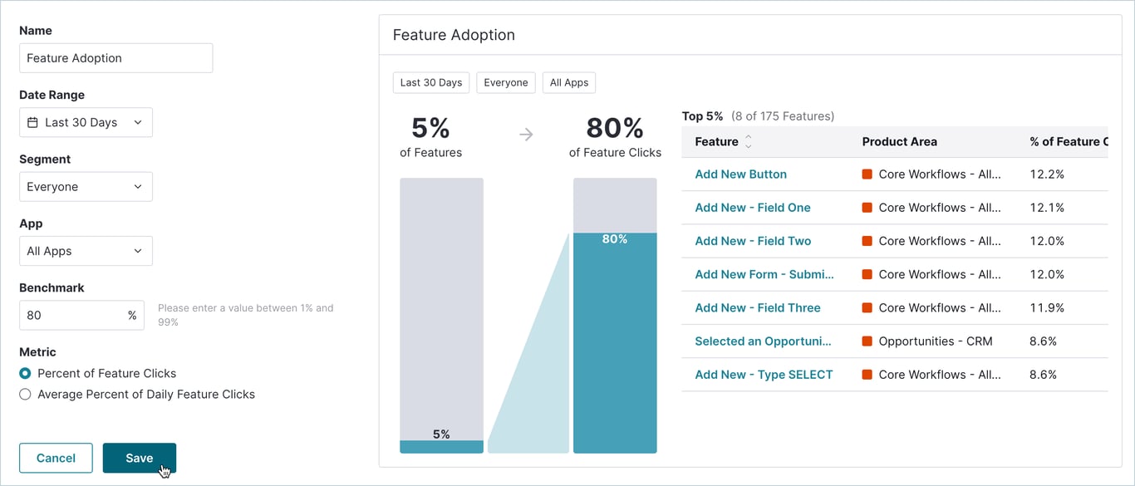The image size is (1135, 486).
Task: Click the calendar icon in Date Range
Action: [x=33, y=122]
